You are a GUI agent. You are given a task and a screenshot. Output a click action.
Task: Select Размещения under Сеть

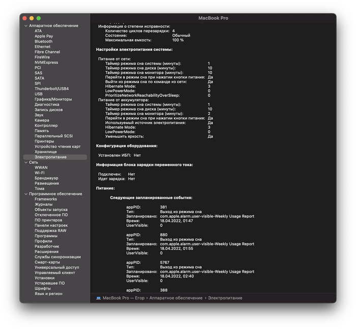[x=47, y=183]
